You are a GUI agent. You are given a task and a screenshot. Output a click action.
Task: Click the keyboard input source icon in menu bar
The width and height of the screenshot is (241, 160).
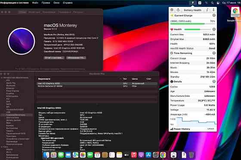200,3
